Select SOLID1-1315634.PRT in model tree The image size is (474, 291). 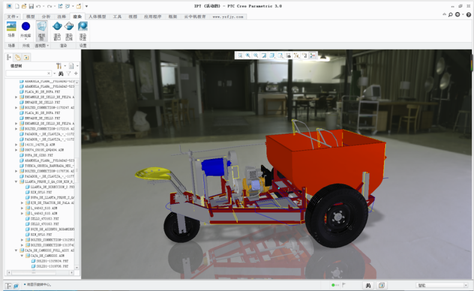pos(50,261)
